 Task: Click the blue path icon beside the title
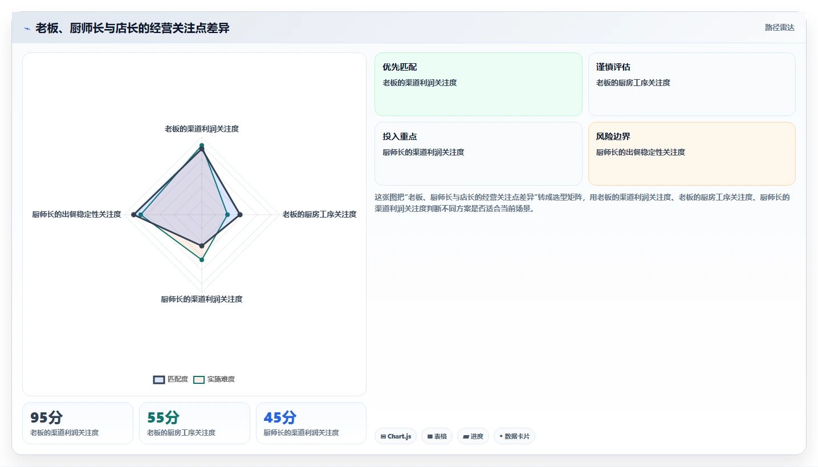pyautogui.click(x=27, y=28)
